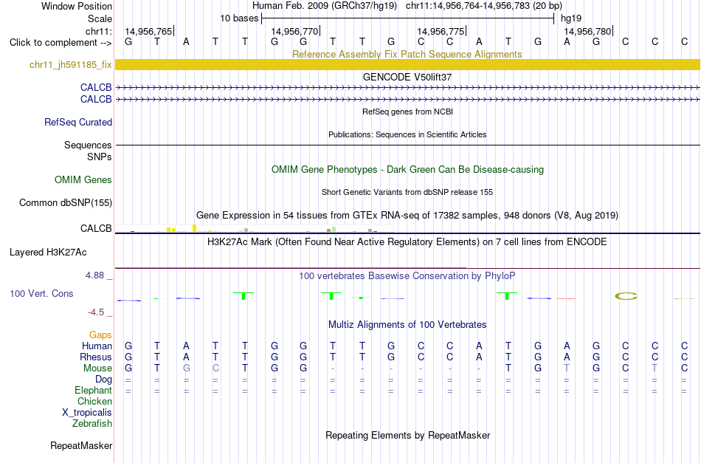The width and height of the screenshot is (701, 463).
Task: Click the -4.5 PhyloP lower limit value
Action: 96,312
